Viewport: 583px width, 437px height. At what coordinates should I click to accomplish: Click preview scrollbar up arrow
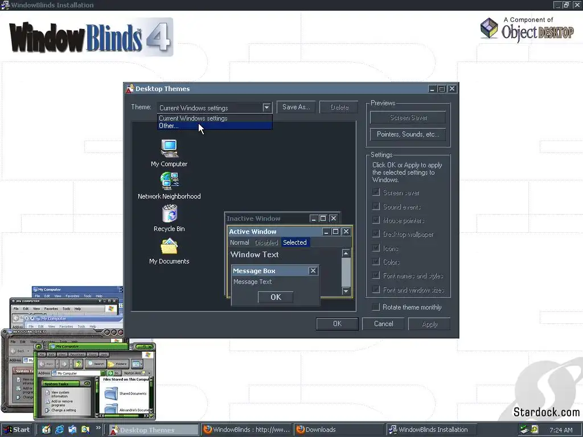[346, 253]
